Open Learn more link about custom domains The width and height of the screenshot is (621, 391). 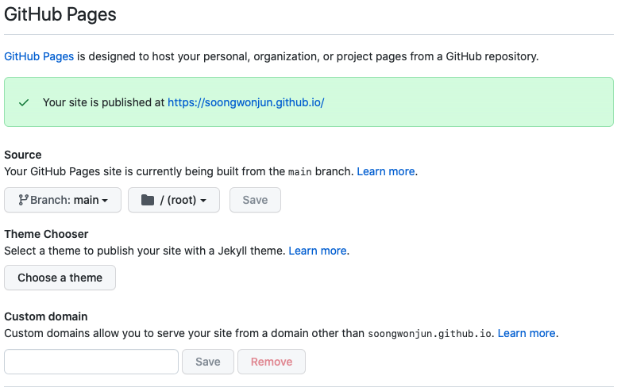pyautogui.click(x=526, y=333)
